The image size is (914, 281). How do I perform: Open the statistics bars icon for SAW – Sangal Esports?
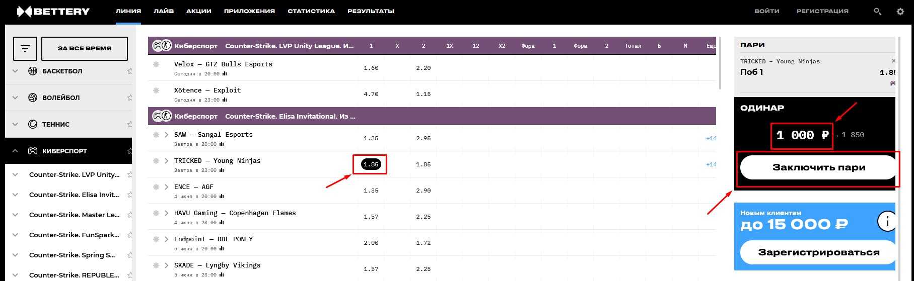(221, 144)
